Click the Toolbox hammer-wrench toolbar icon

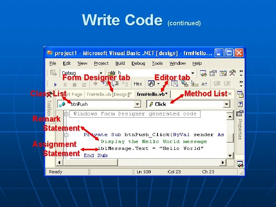pos(233,72)
